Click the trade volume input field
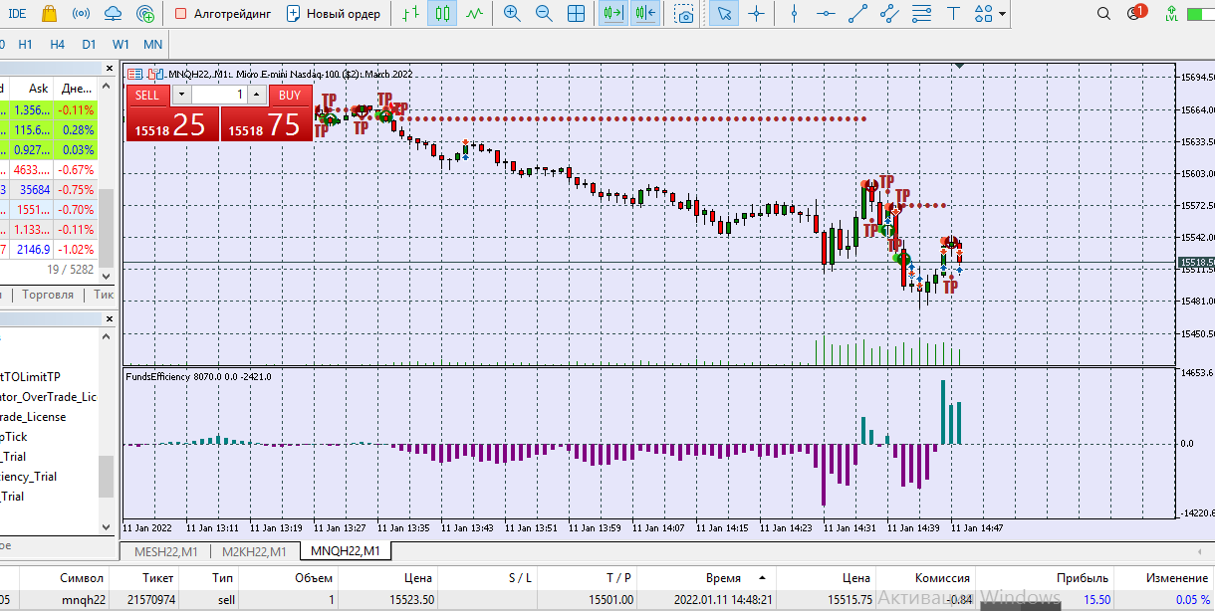 (x=218, y=96)
